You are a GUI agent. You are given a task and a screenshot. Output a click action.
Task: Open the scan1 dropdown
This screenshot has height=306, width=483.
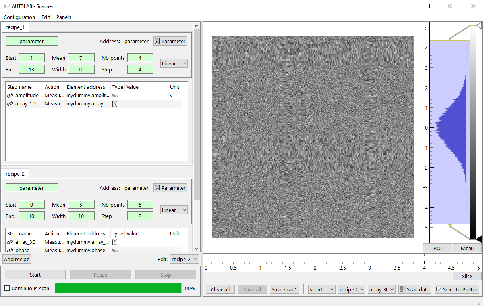(322, 289)
